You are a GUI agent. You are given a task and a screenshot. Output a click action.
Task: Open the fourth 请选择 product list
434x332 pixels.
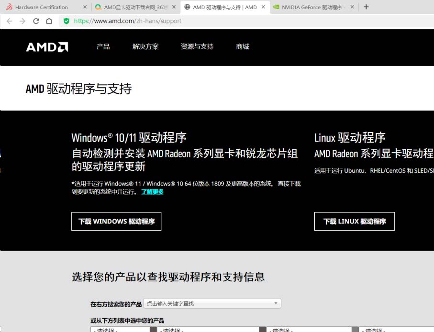(x=396, y=329)
